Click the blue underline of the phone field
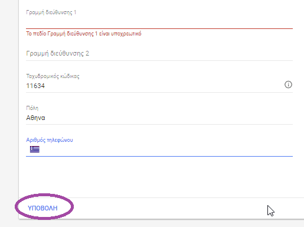 click(x=159, y=156)
